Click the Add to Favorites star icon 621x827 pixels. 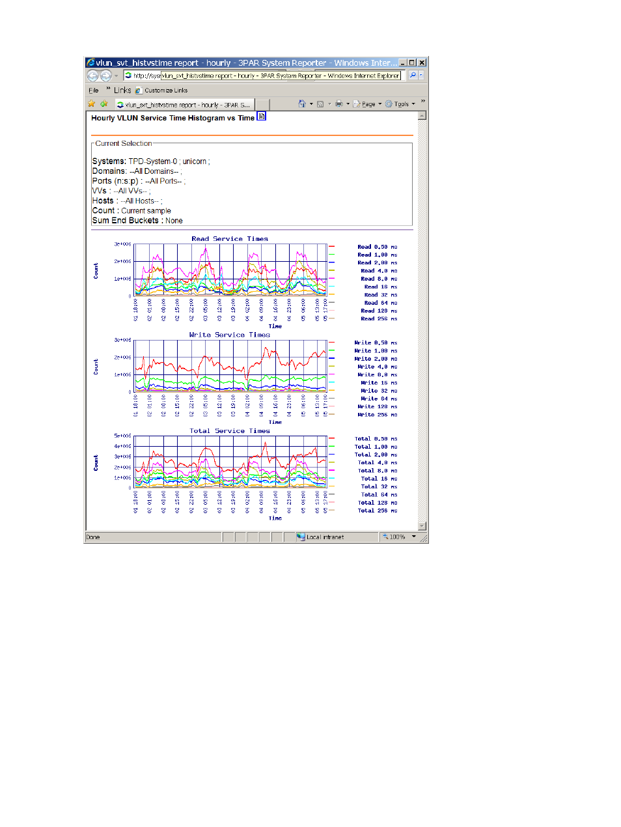pyautogui.click(x=103, y=104)
